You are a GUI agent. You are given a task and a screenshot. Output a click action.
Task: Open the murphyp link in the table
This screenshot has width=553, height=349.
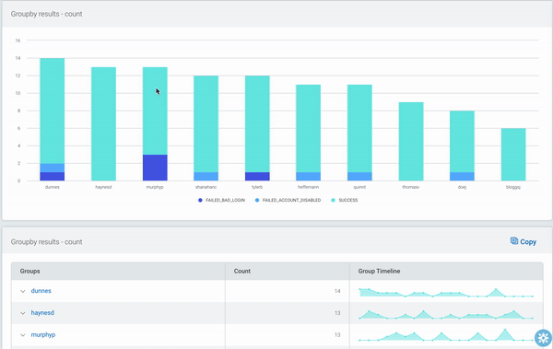[x=43, y=334]
